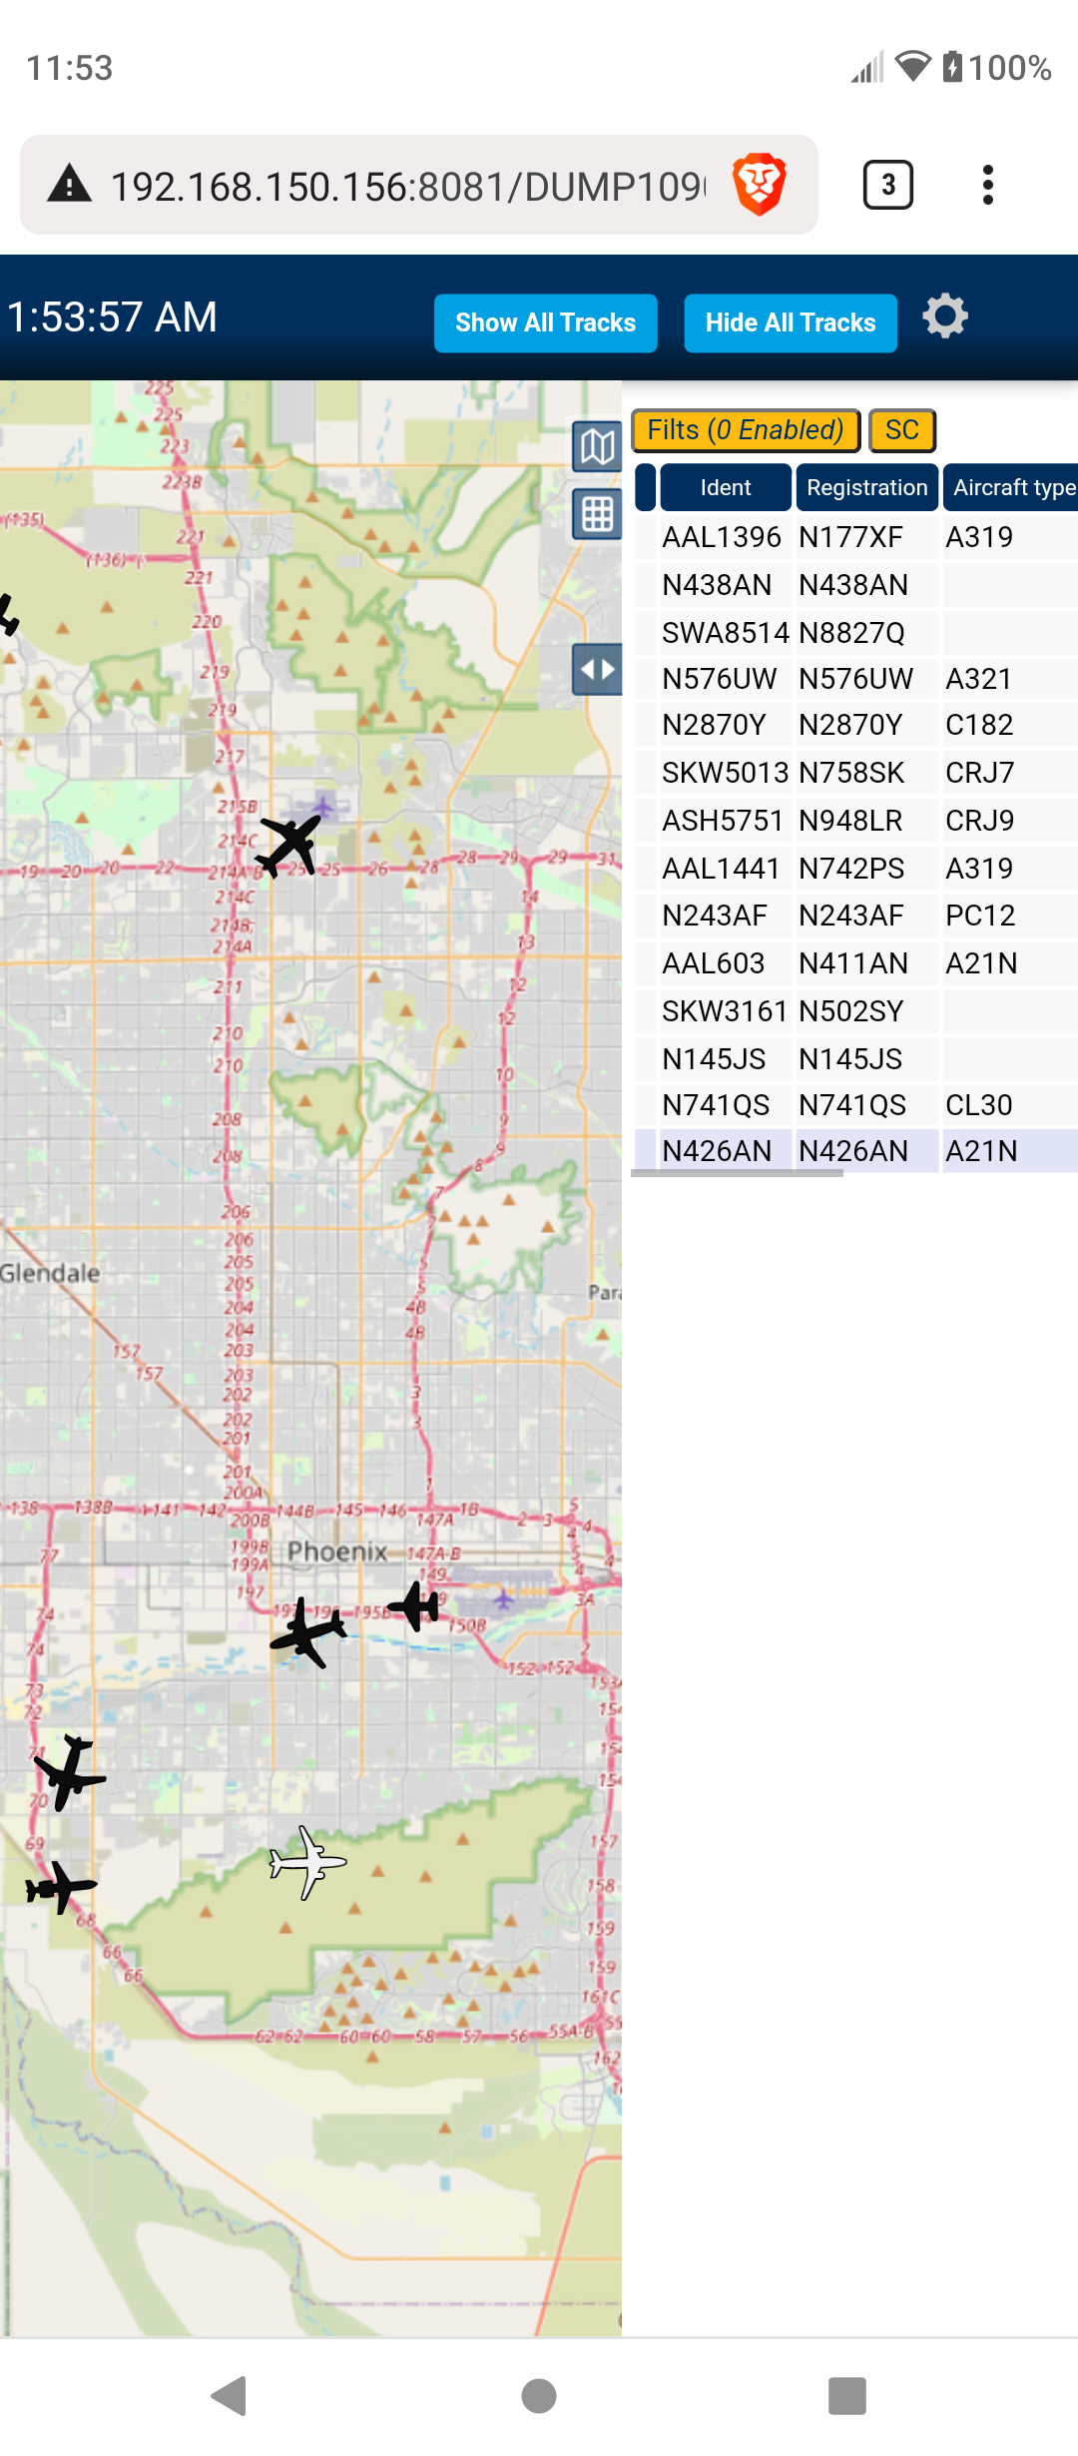Image resolution: width=1078 pixels, height=2456 pixels.
Task: Select the aircraft next to Phoenix label
Action: tap(308, 1632)
